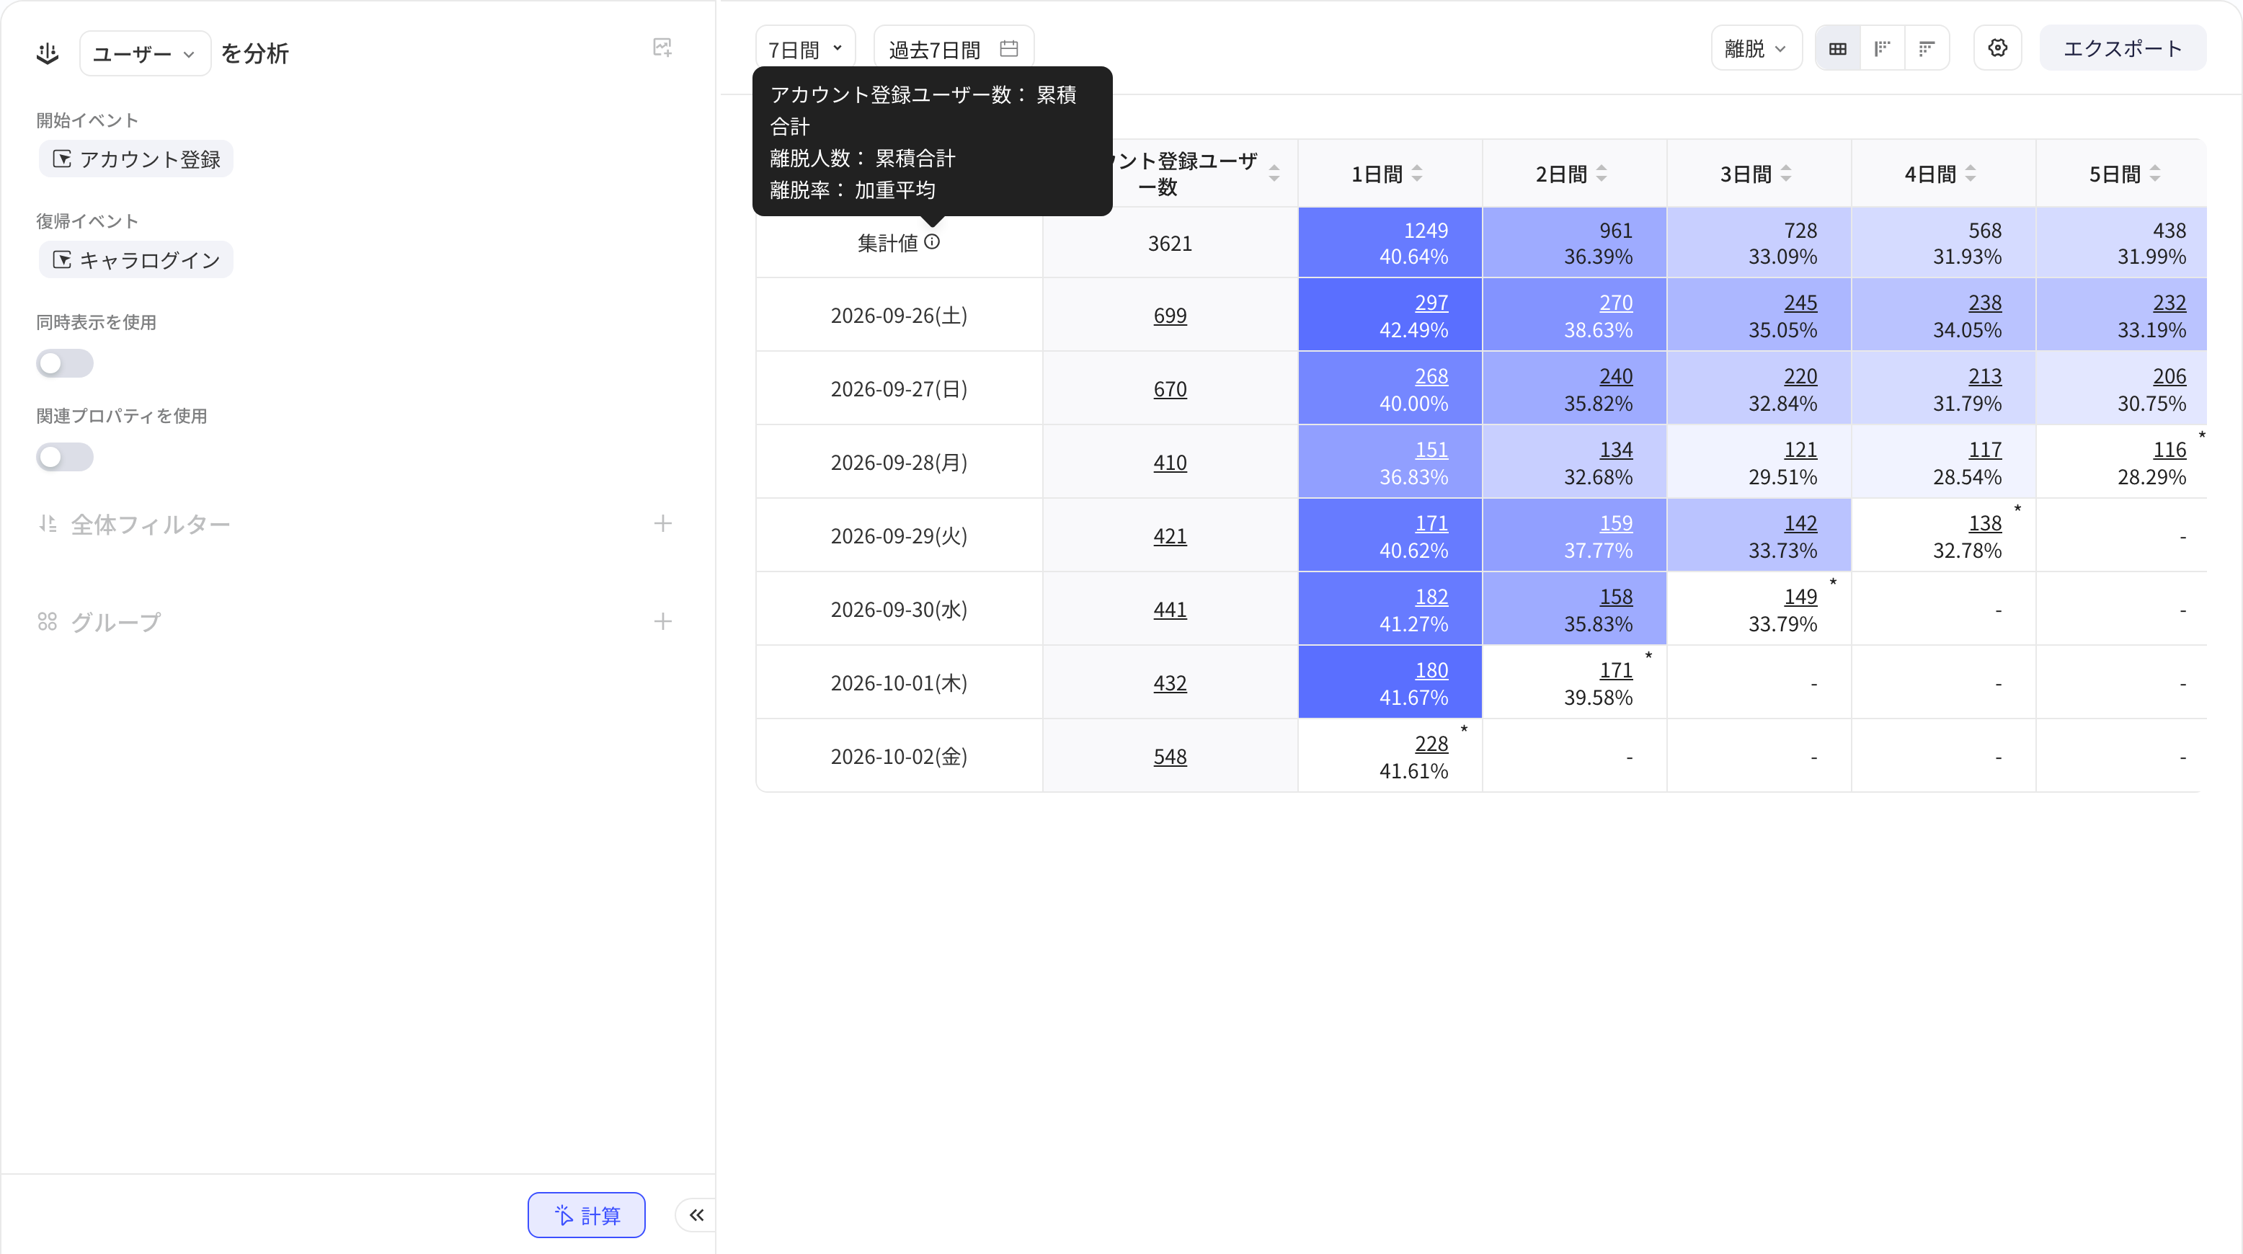The width and height of the screenshot is (2243, 1254).
Task: Sort by the 1日間 column
Action: [x=1418, y=174]
